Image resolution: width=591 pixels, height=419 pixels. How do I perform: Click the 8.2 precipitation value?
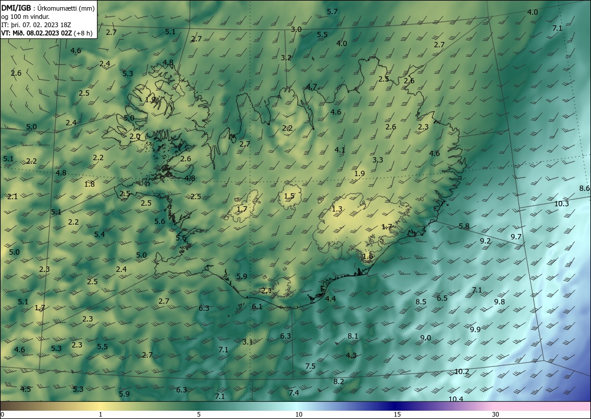pos(339,381)
